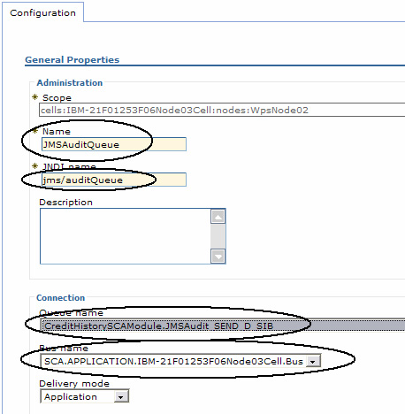Click the JNDI name field jms/auditQueue

(x=114, y=180)
